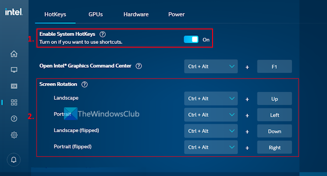The height and width of the screenshot is (176, 327).
Task: Click 'Enable System HotKeys' heading text
Action: click(x=67, y=34)
